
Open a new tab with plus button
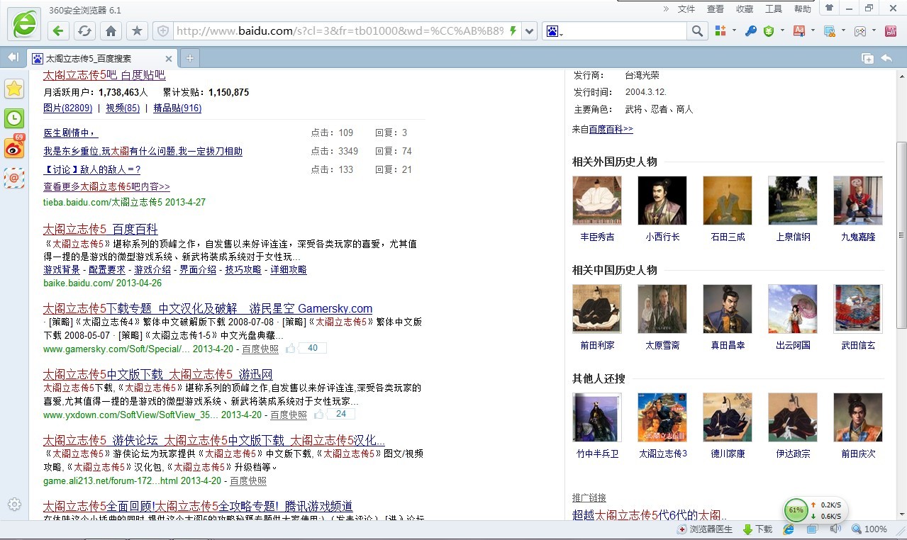point(189,58)
